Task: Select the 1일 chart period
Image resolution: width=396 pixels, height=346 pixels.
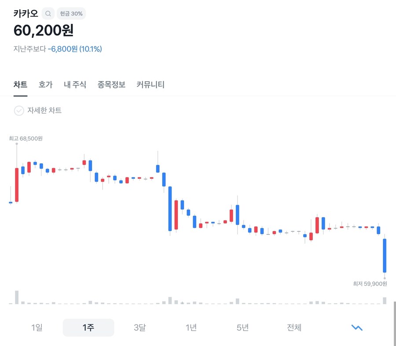Action: (x=37, y=328)
